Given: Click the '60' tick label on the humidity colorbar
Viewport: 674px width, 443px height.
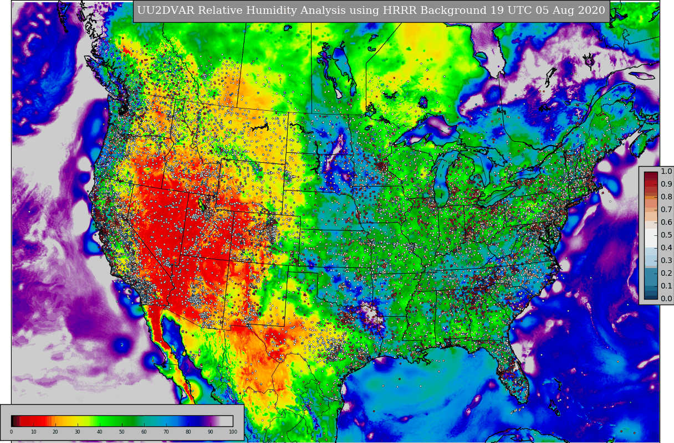Looking at the screenshot, I should (144, 432).
